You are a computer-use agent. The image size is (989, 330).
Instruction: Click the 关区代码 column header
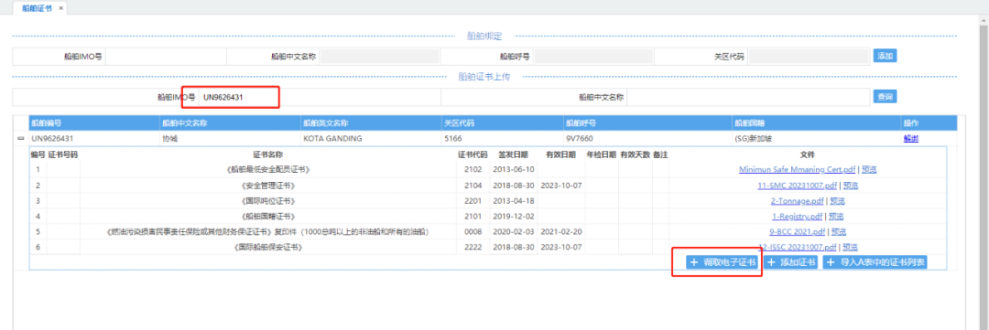[502, 122]
